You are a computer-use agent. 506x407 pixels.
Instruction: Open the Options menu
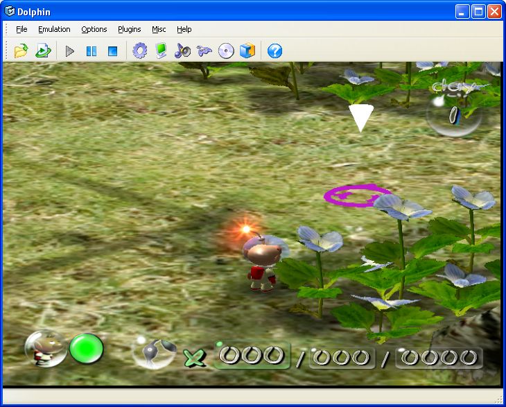click(94, 29)
